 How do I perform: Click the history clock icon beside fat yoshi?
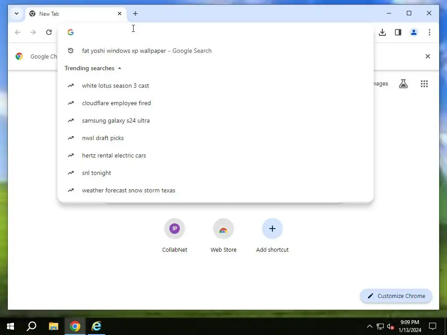pyautogui.click(x=71, y=51)
